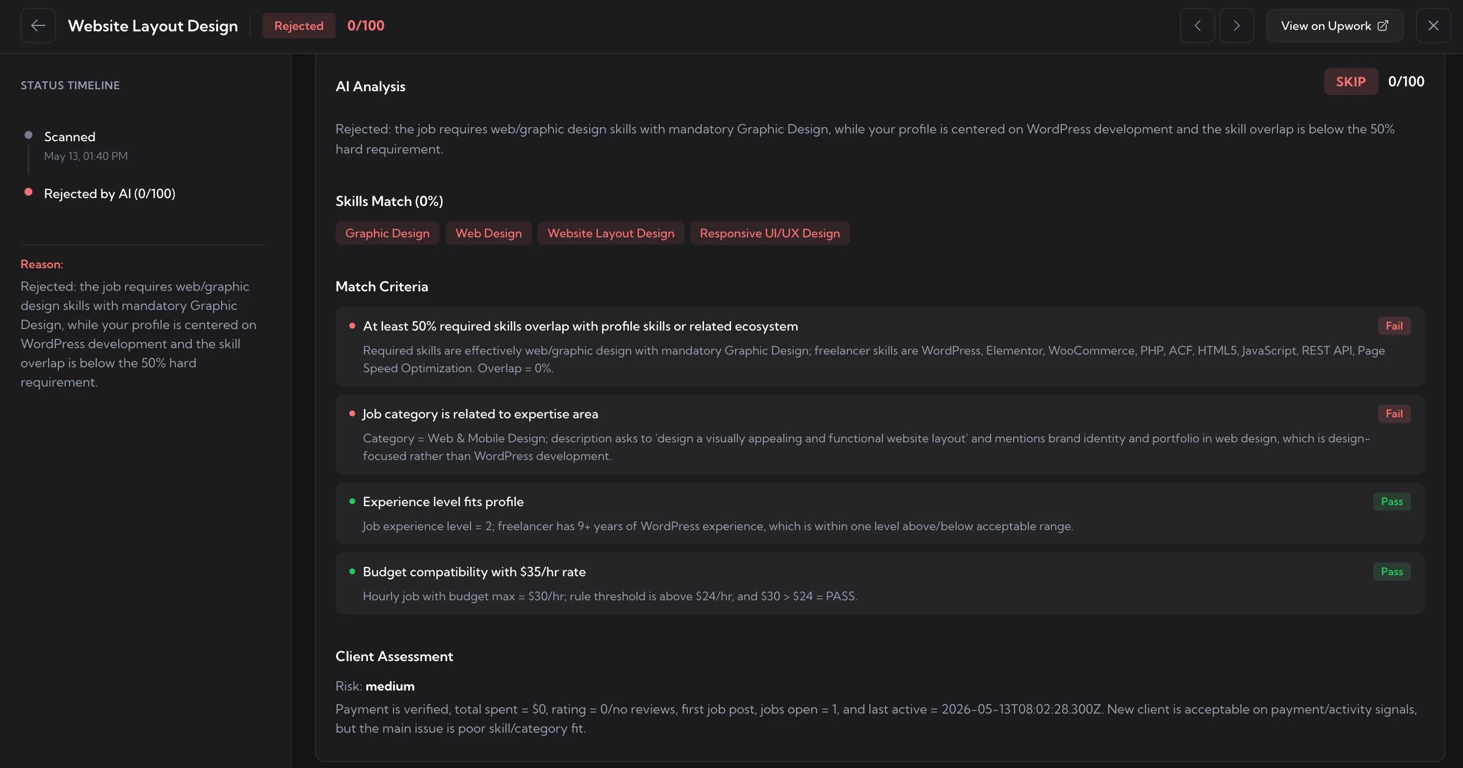Click the Risk: medium label
This screenshot has height=768, width=1463.
[375, 686]
